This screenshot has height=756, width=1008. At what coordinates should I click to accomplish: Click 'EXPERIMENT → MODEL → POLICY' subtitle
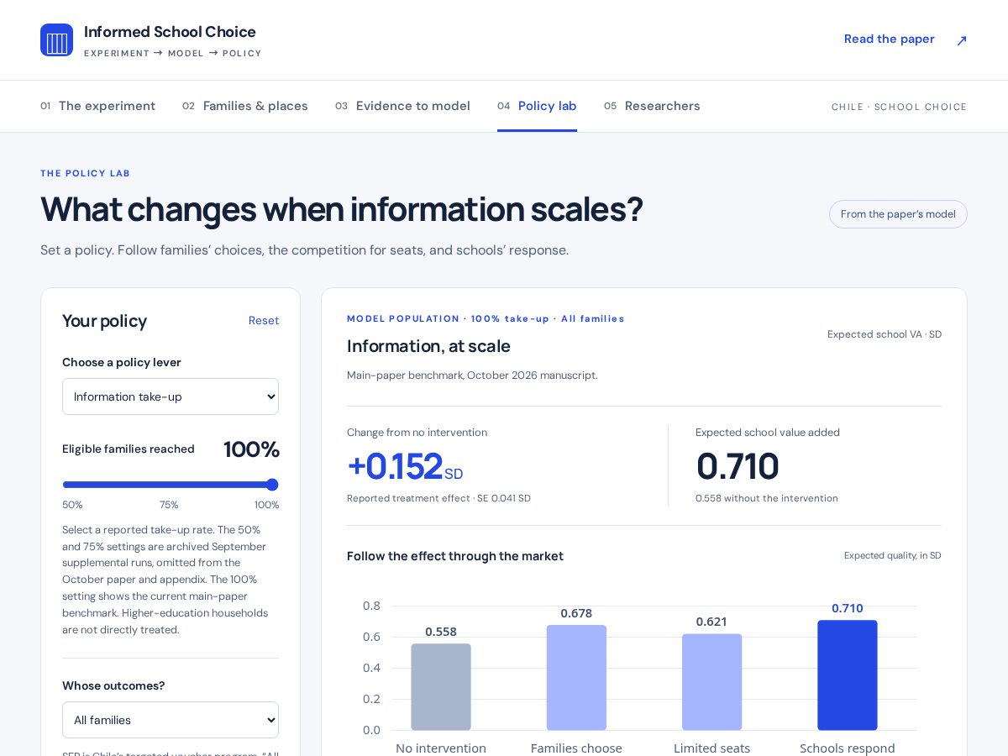[172, 53]
